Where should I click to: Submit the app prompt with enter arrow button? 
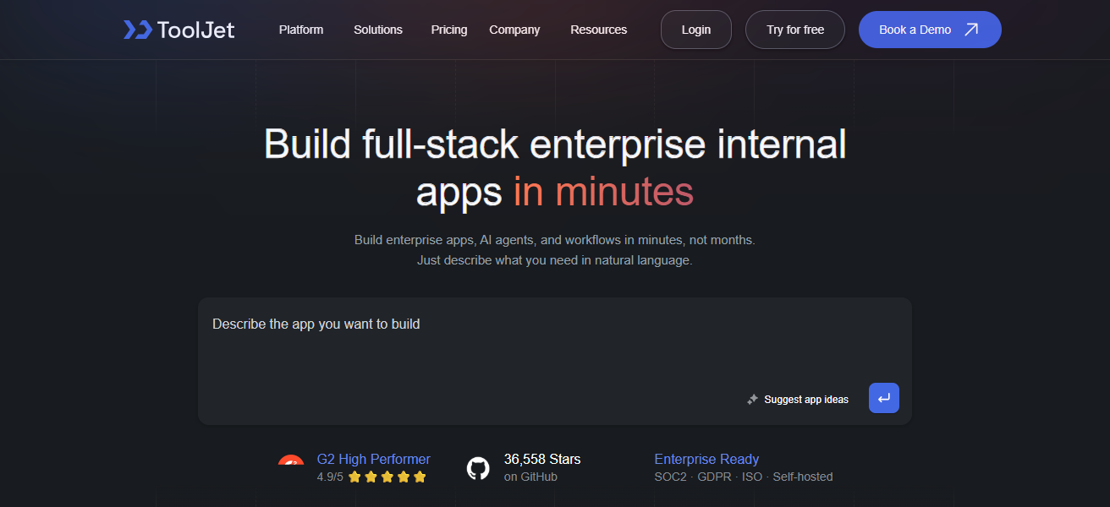883,398
